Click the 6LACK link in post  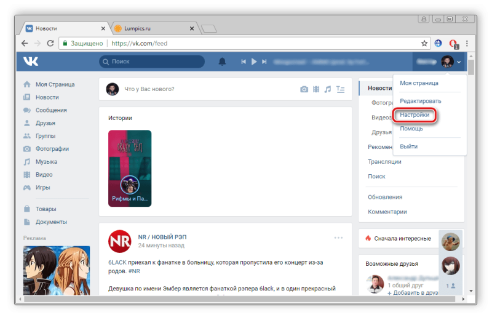117,262
